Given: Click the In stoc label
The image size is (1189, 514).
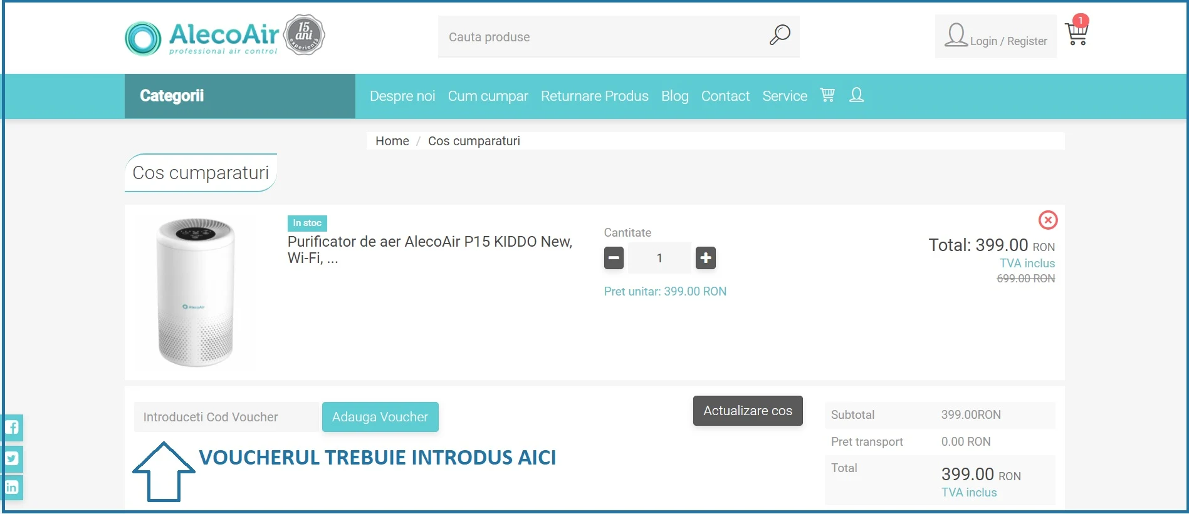Looking at the screenshot, I should tap(307, 223).
